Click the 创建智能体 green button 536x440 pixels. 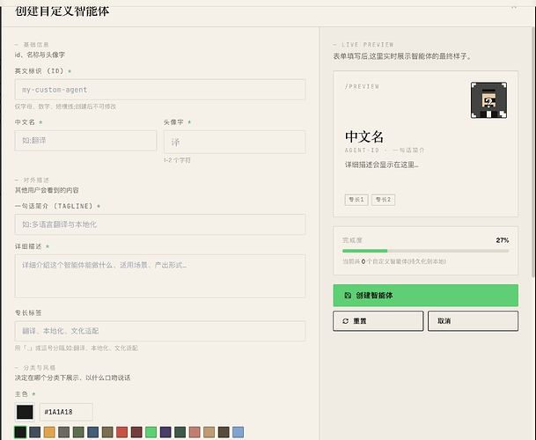point(426,296)
